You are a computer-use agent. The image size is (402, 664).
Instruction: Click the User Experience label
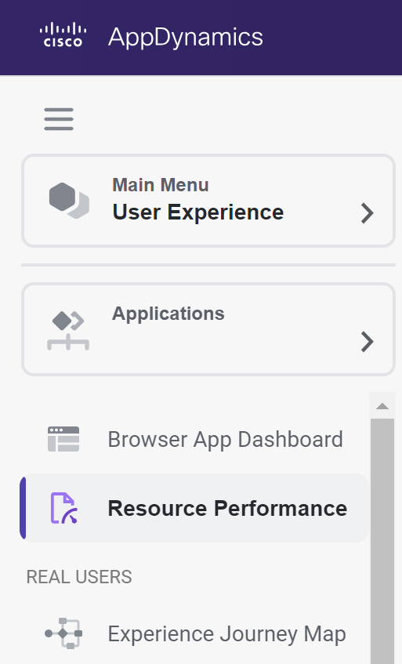198,212
